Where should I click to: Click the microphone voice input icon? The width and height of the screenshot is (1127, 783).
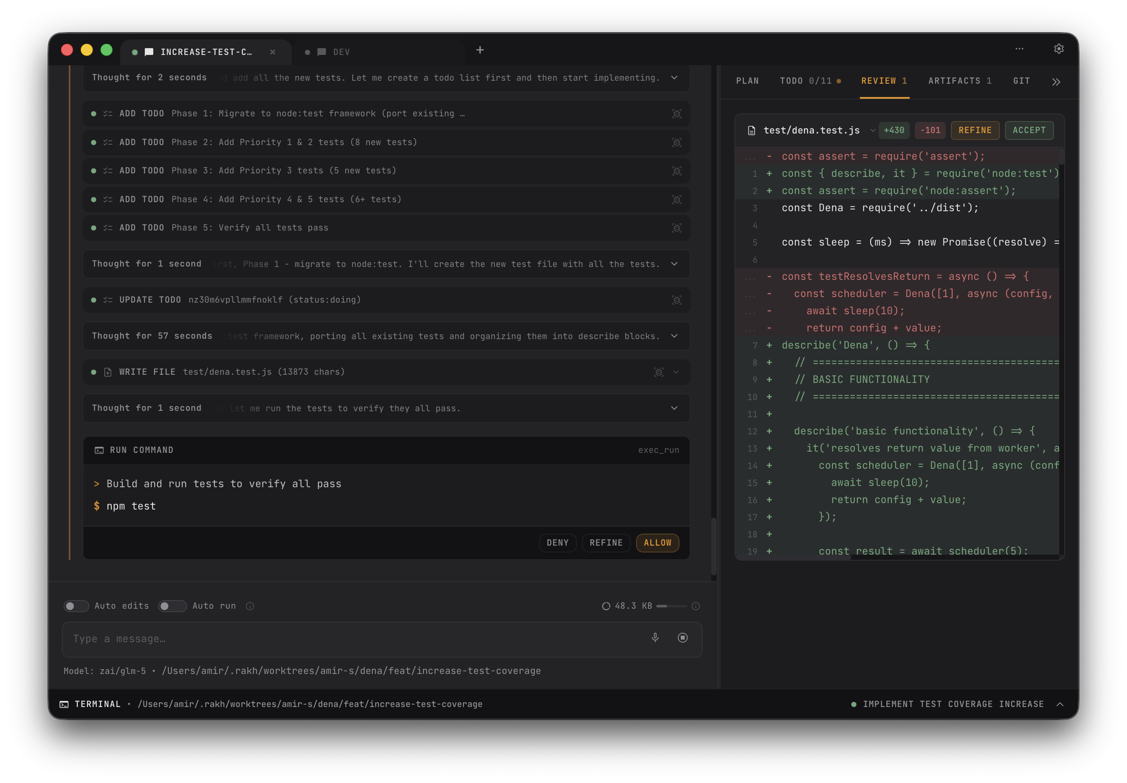(x=655, y=637)
